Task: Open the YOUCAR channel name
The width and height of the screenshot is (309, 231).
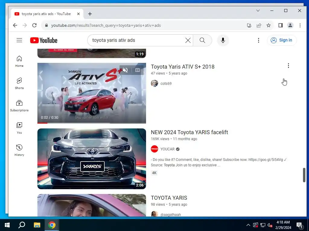Action: tap(167, 149)
